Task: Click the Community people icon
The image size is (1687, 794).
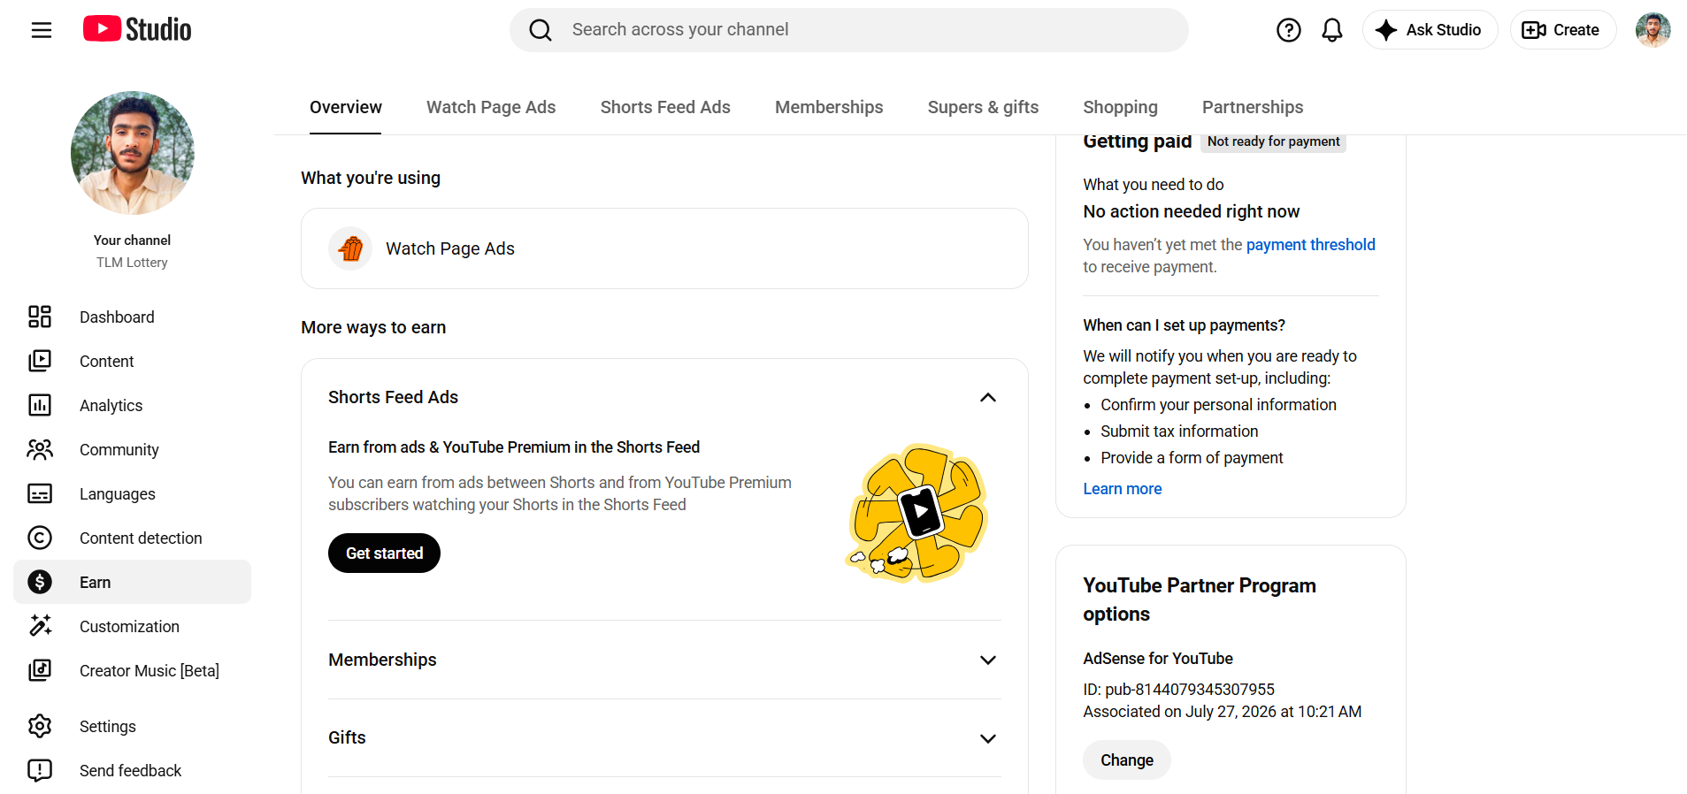Action: 40,449
